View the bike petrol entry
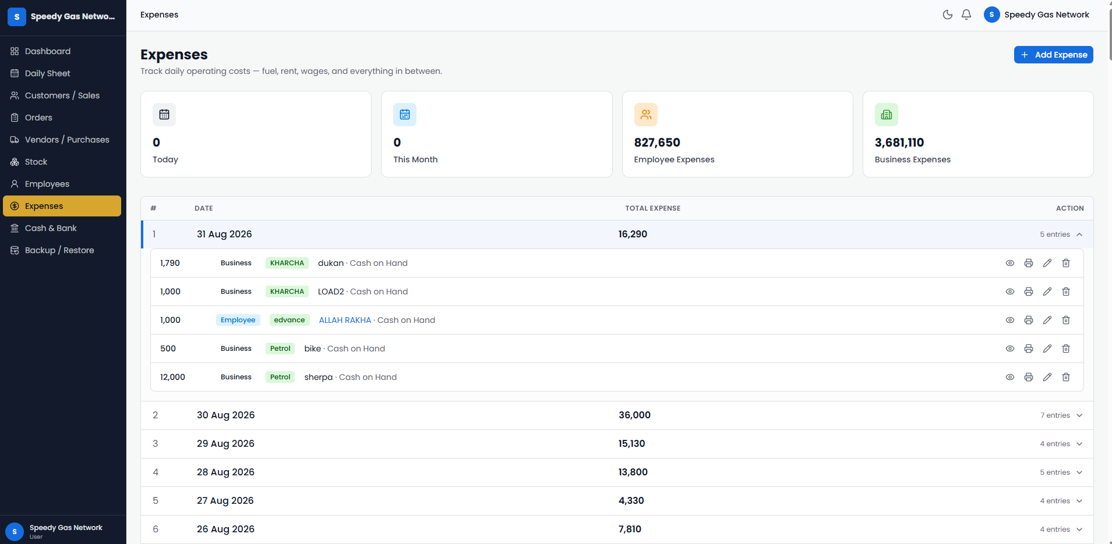The height and width of the screenshot is (544, 1112). coord(1010,349)
